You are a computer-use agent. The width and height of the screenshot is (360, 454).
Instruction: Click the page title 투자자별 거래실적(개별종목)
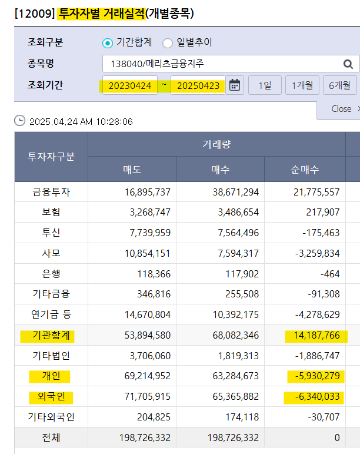click(126, 14)
